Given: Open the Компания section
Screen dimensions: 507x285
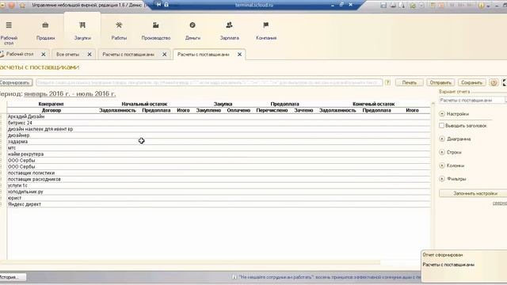Looking at the screenshot, I should coord(266,32).
